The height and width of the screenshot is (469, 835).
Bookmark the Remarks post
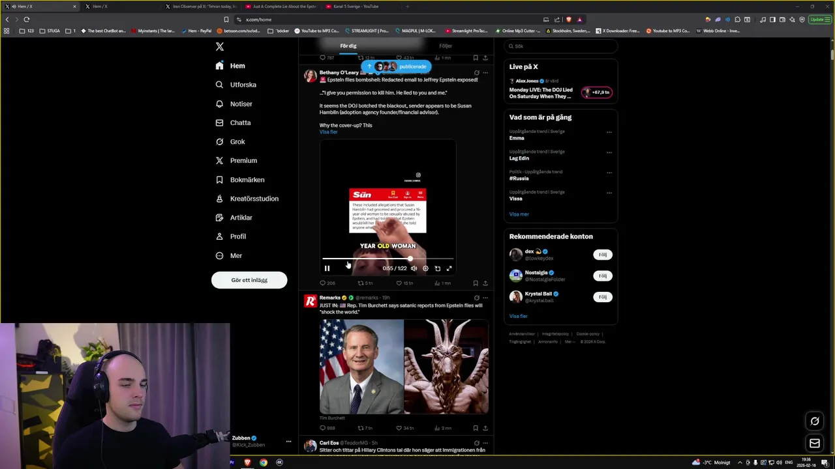(x=475, y=428)
